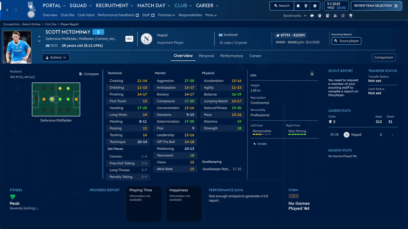Click the Playing Time card
This screenshot has height=229, width=408.
coord(144,204)
